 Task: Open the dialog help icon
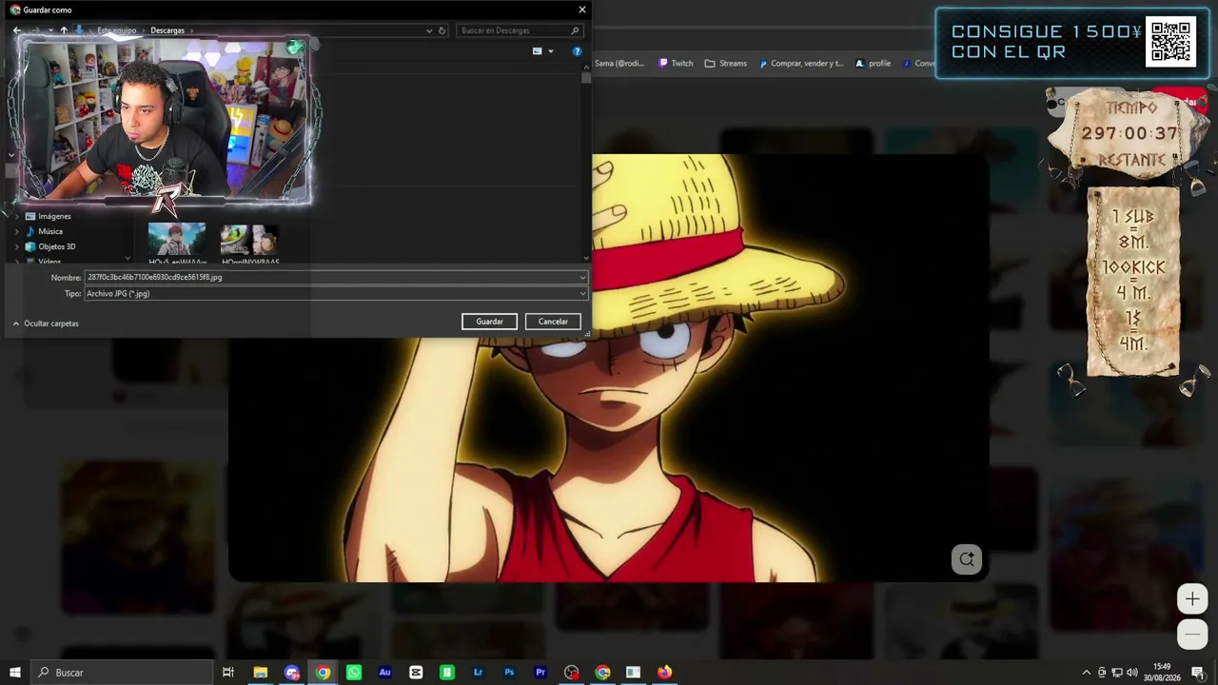click(577, 51)
